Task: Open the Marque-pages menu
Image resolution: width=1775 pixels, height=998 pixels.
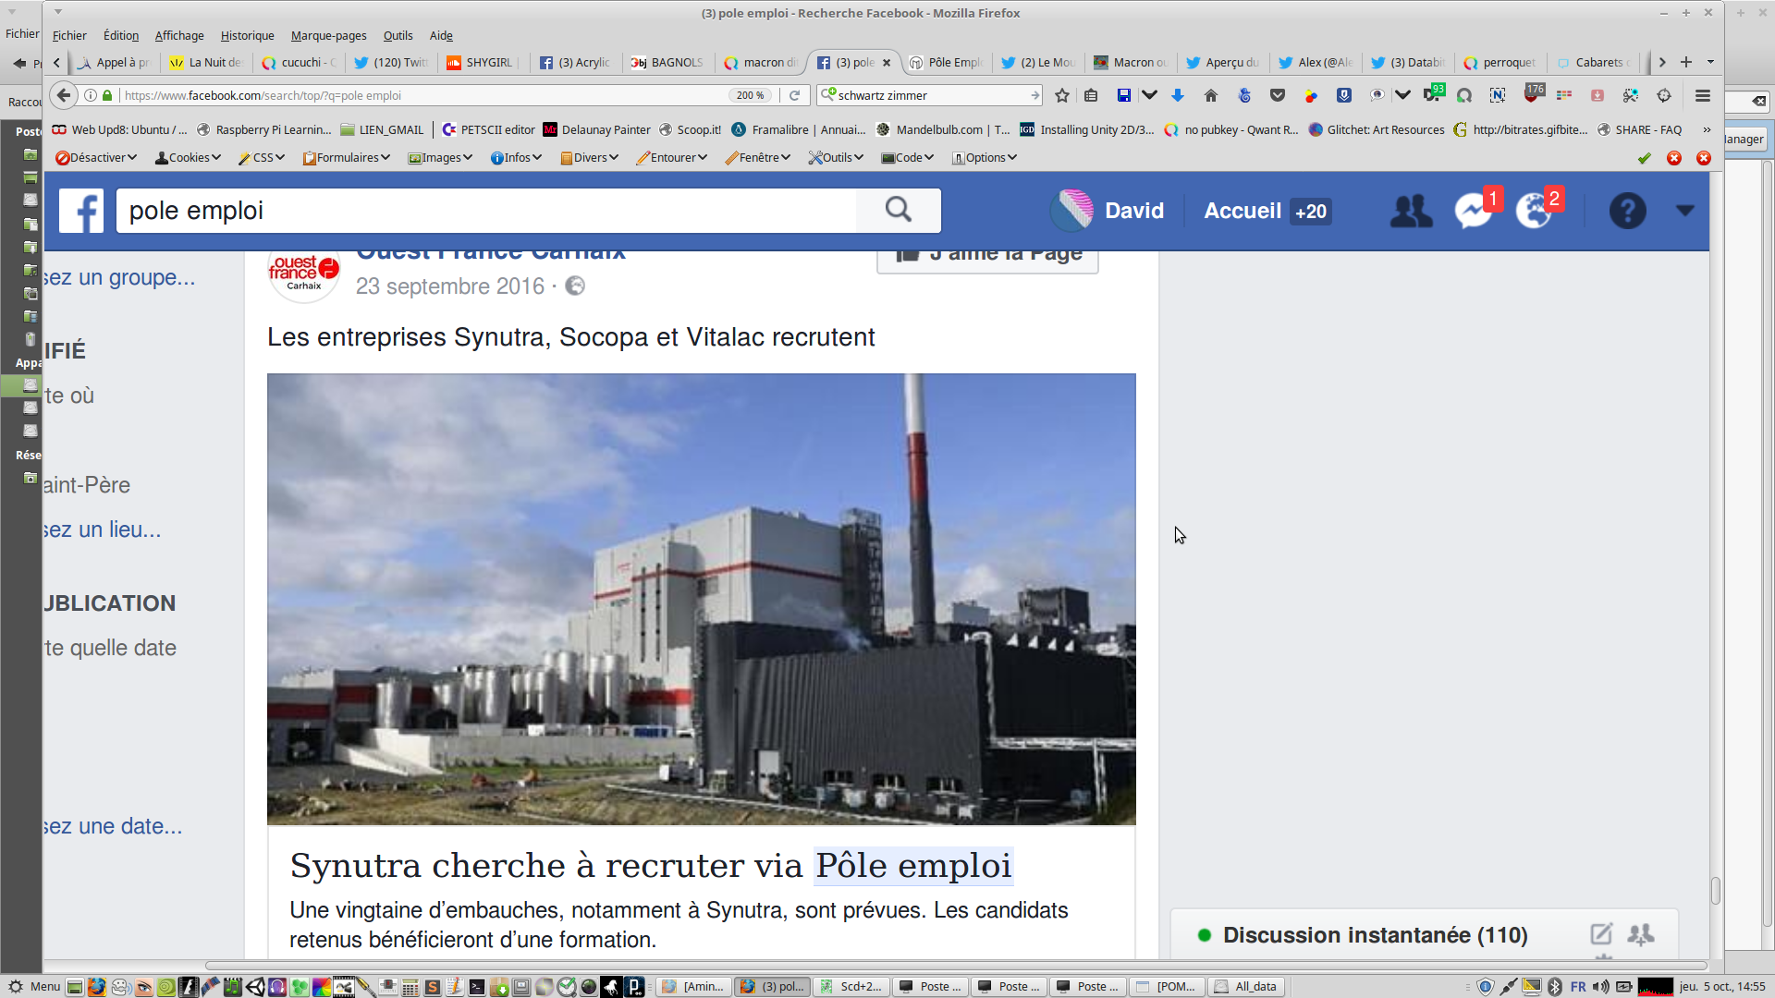Action: (x=328, y=35)
